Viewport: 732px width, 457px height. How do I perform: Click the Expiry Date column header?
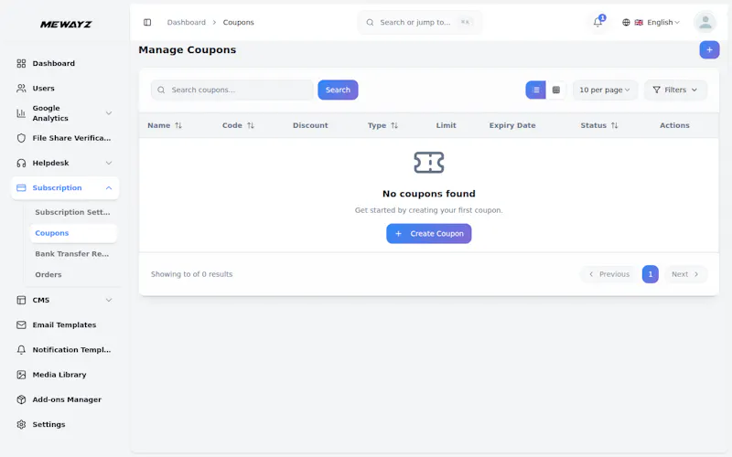pos(512,125)
